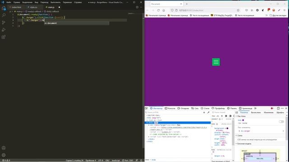
Task: Show the DevTools error count badge
Action: [272, 108]
